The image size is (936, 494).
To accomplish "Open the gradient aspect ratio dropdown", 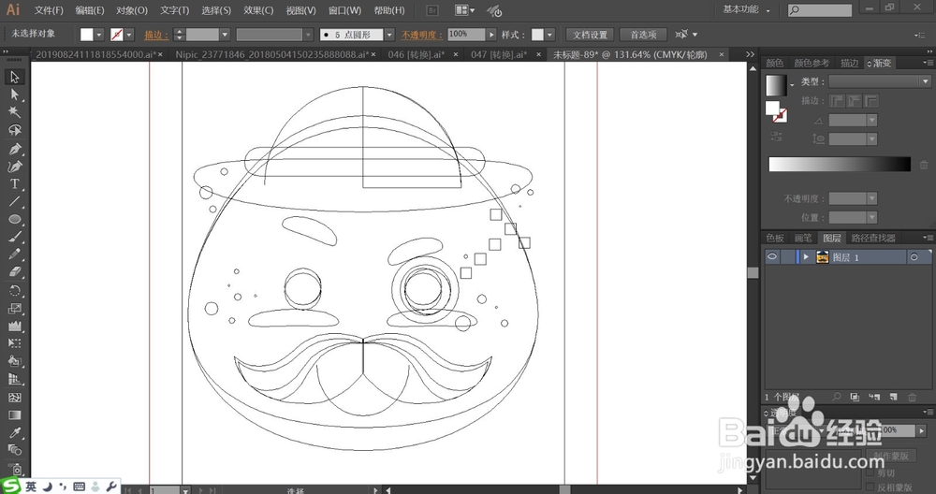I will [x=872, y=139].
